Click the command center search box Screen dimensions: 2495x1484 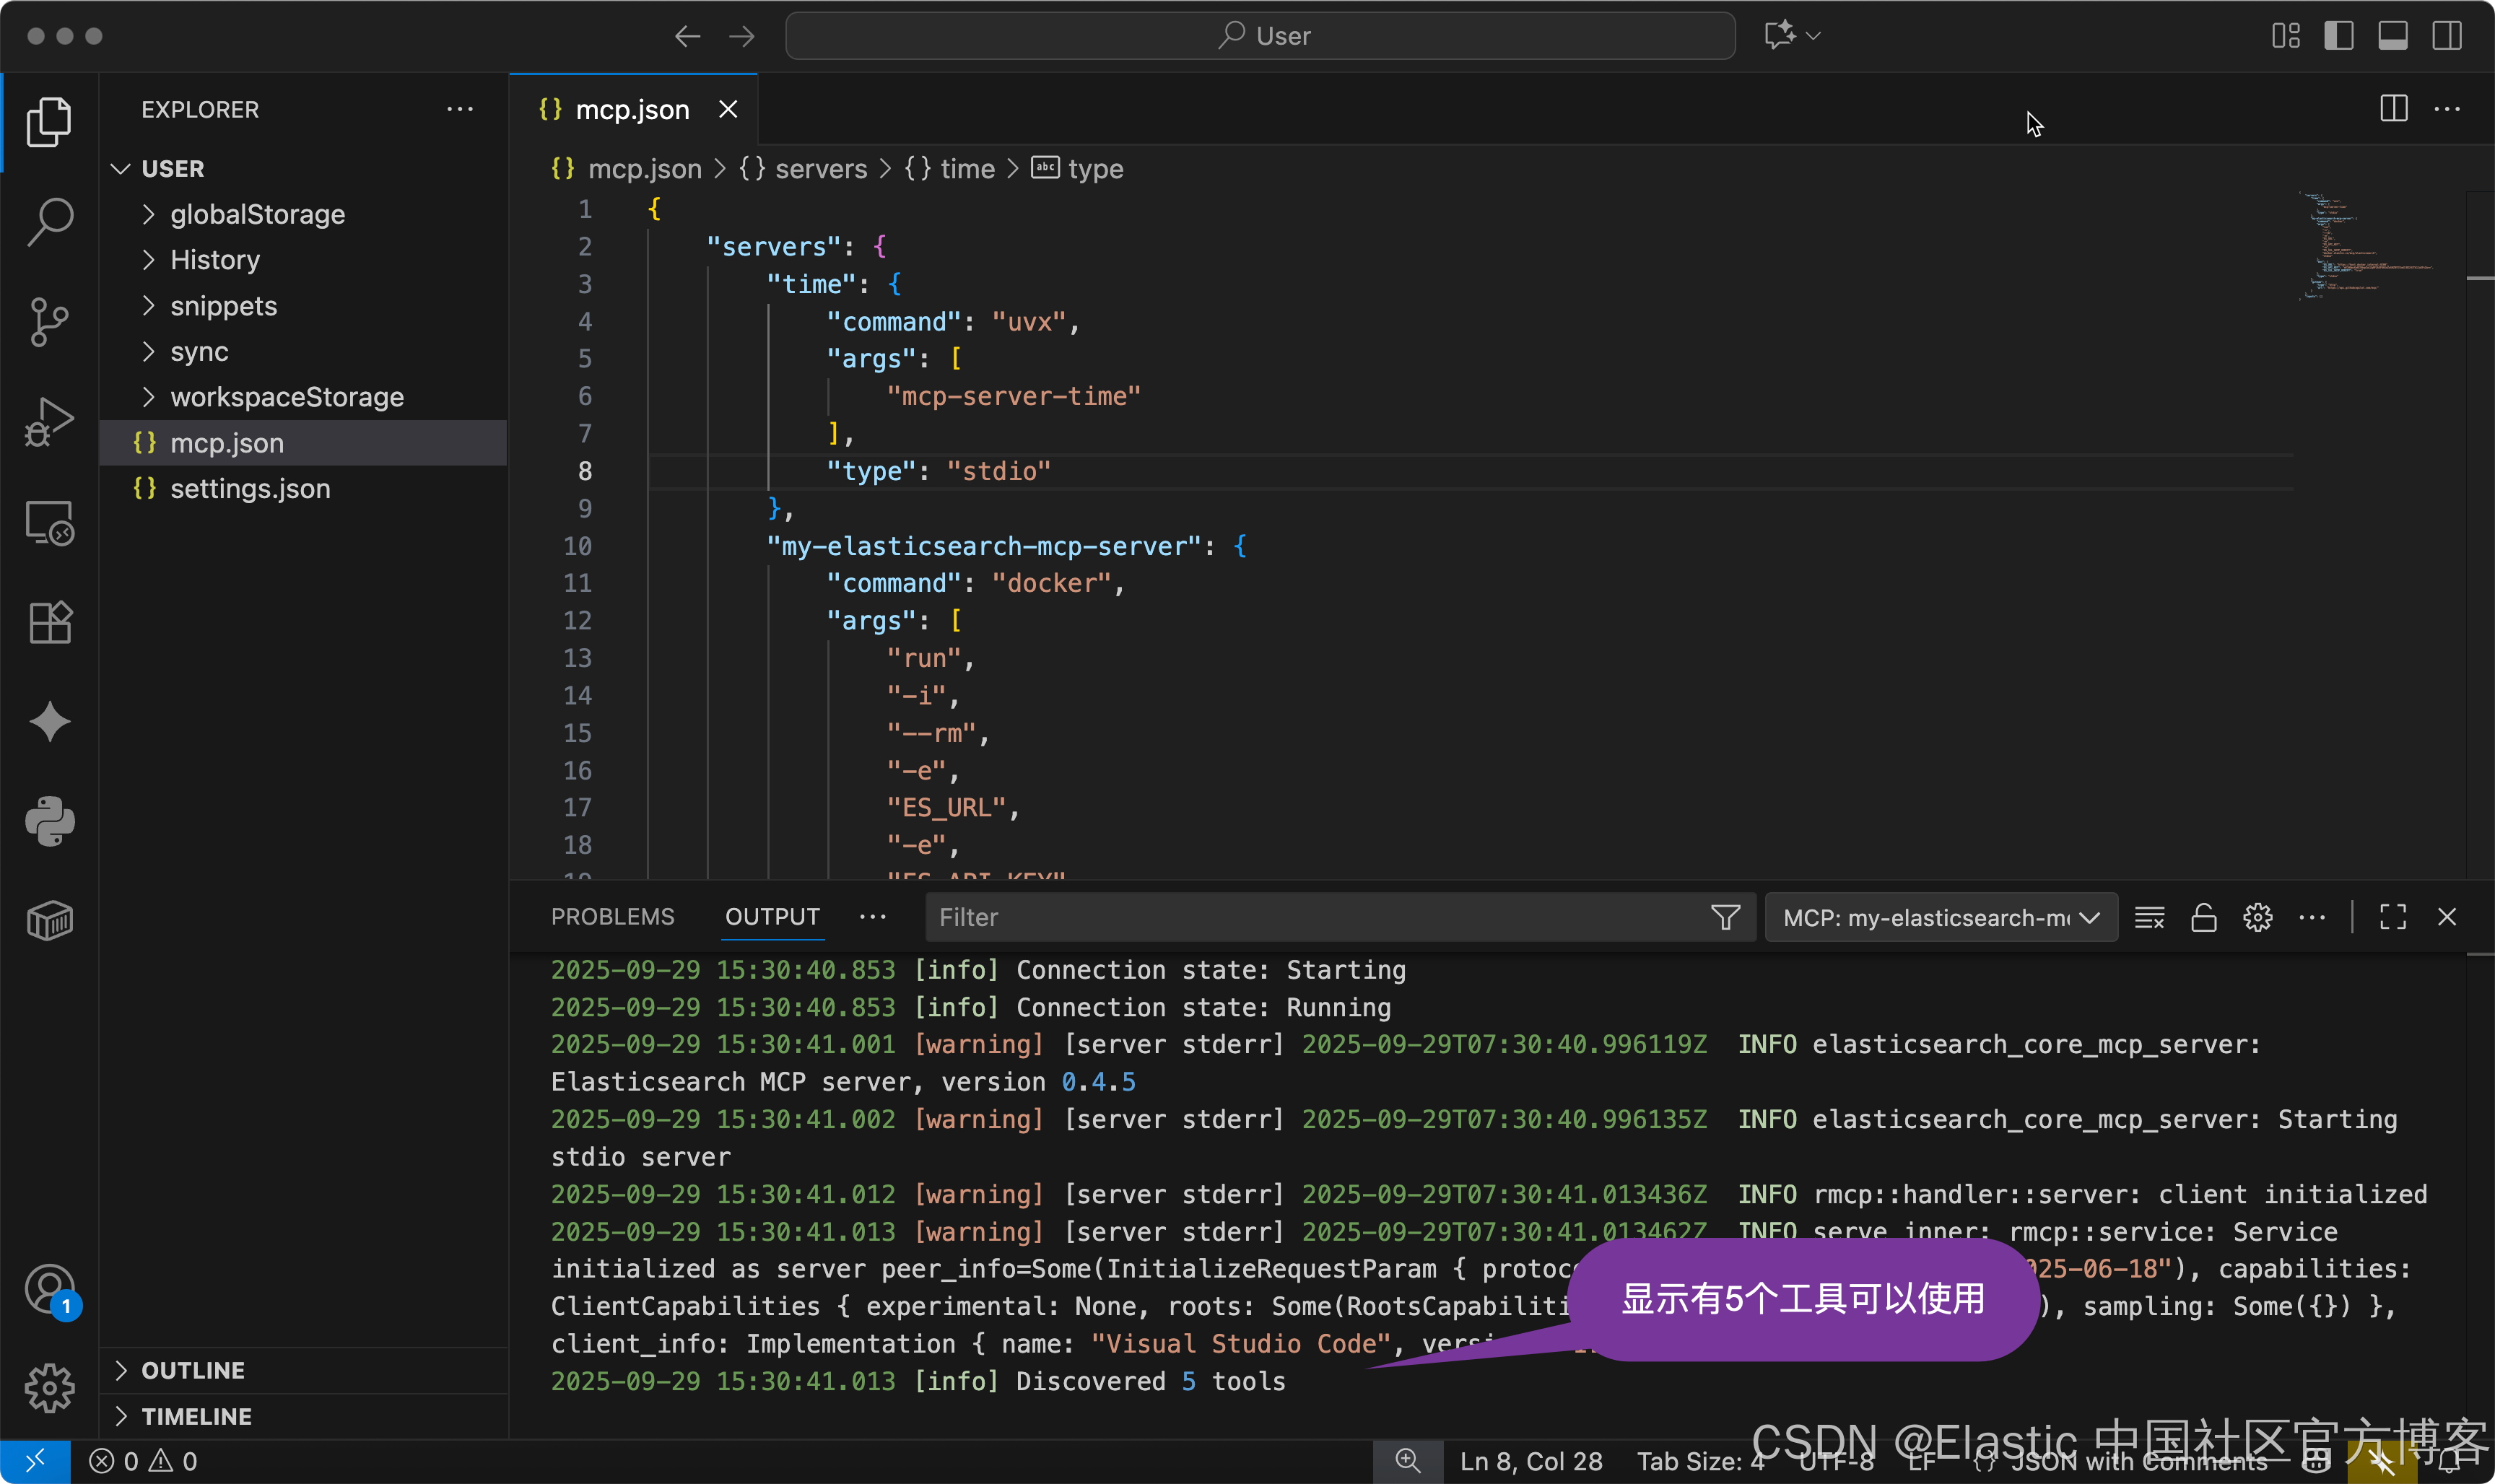click(1260, 36)
